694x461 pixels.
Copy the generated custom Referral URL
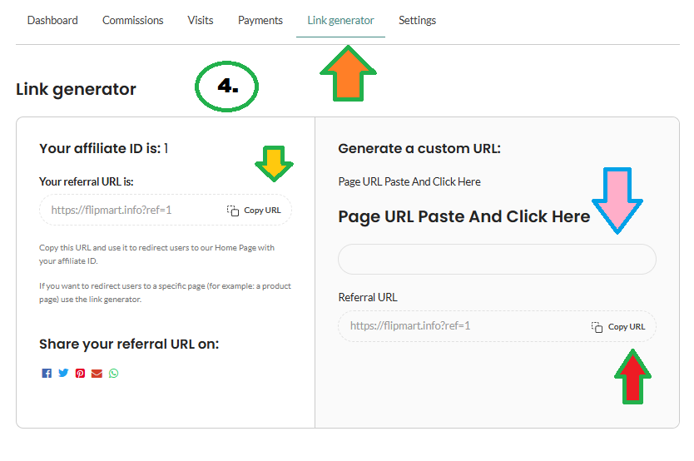(618, 327)
